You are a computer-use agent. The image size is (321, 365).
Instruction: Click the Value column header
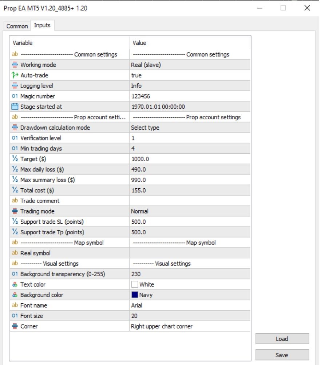click(x=190, y=43)
